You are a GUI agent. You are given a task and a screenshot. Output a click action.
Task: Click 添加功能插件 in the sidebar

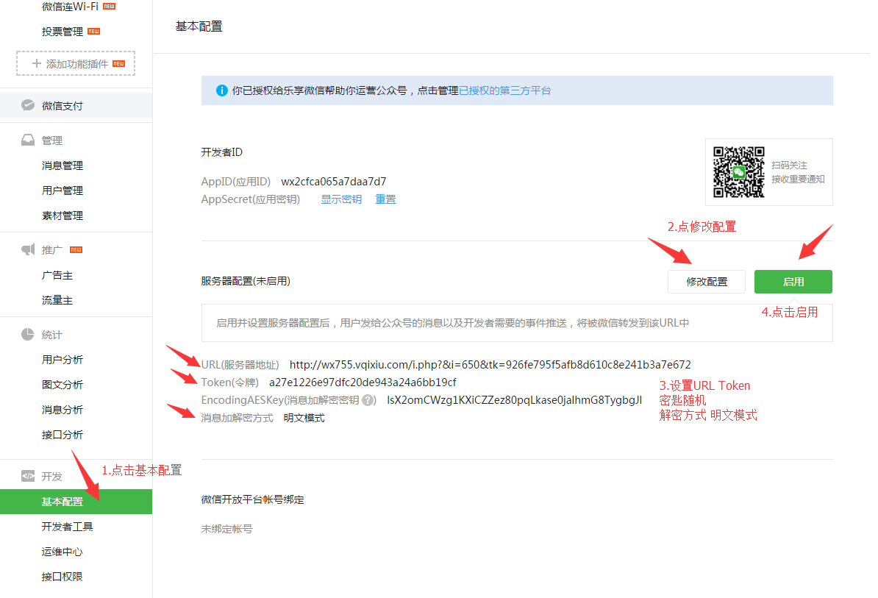click(76, 64)
